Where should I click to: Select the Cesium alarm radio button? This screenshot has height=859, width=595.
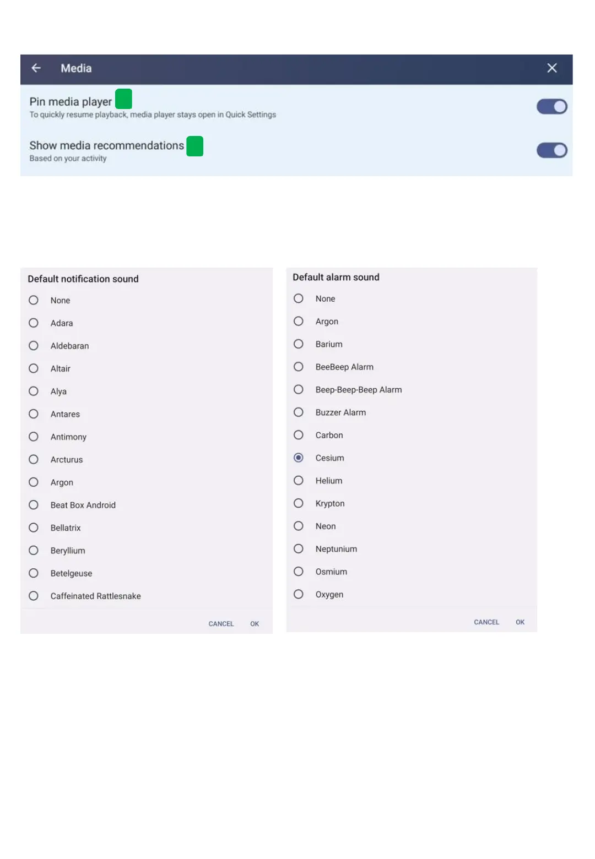[299, 458]
